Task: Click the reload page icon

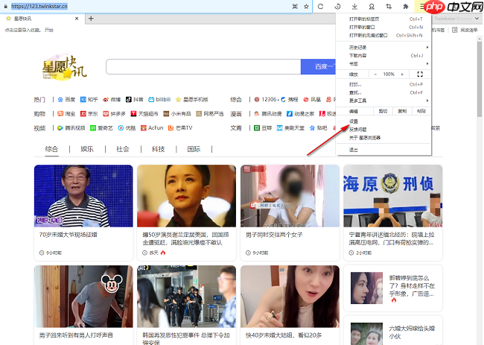Action: click(x=320, y=6)
